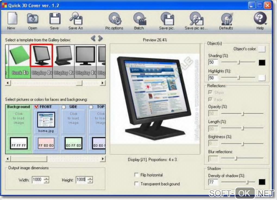Viewport: 277px width, 200px height.
Task: Save the project with Save icon
Action: [x=55, y=18]
